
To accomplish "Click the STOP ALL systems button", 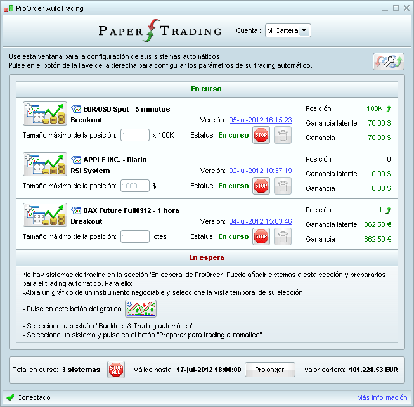I will coord(116,370).
